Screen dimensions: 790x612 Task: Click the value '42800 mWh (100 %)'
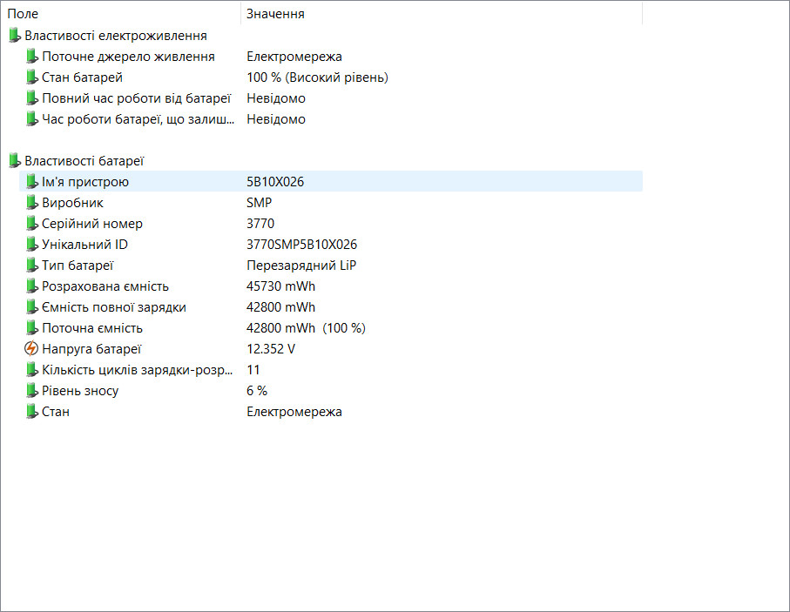click(306, 328)
